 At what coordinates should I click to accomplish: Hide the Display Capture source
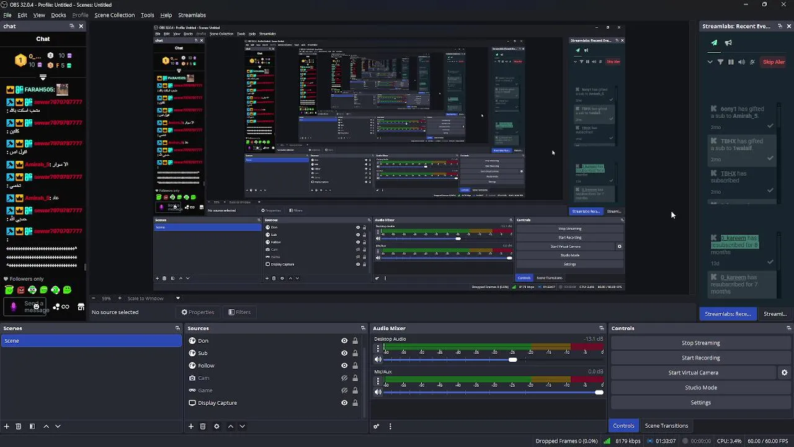coord(344,403)
